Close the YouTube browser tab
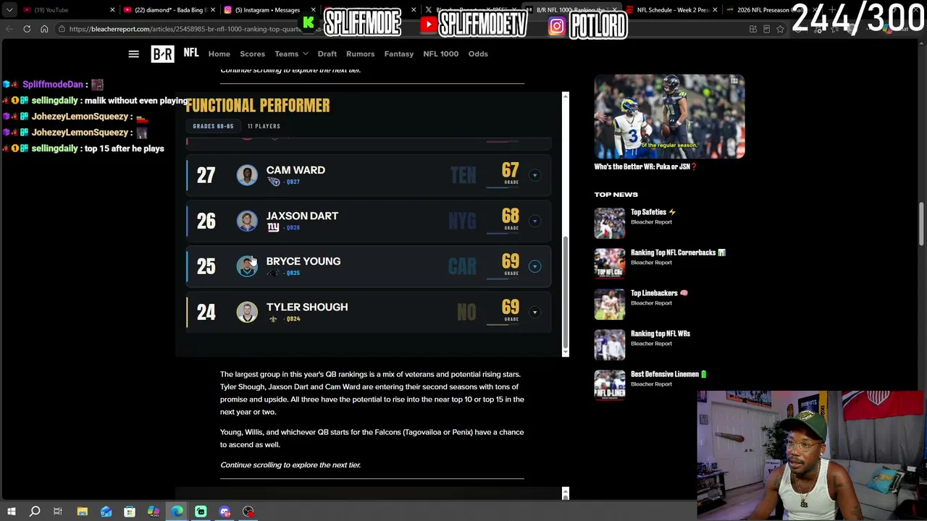 [x=112, y=10]
